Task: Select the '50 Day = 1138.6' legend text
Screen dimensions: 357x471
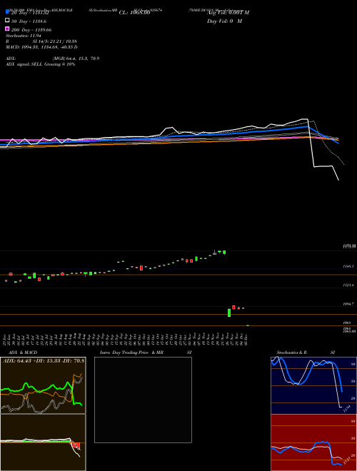Action: click(29, 21)
